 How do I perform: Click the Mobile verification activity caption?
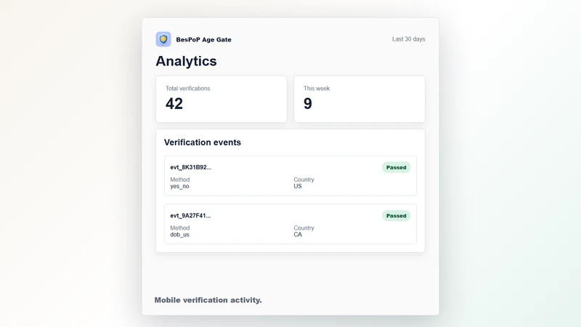pos(208,300)
